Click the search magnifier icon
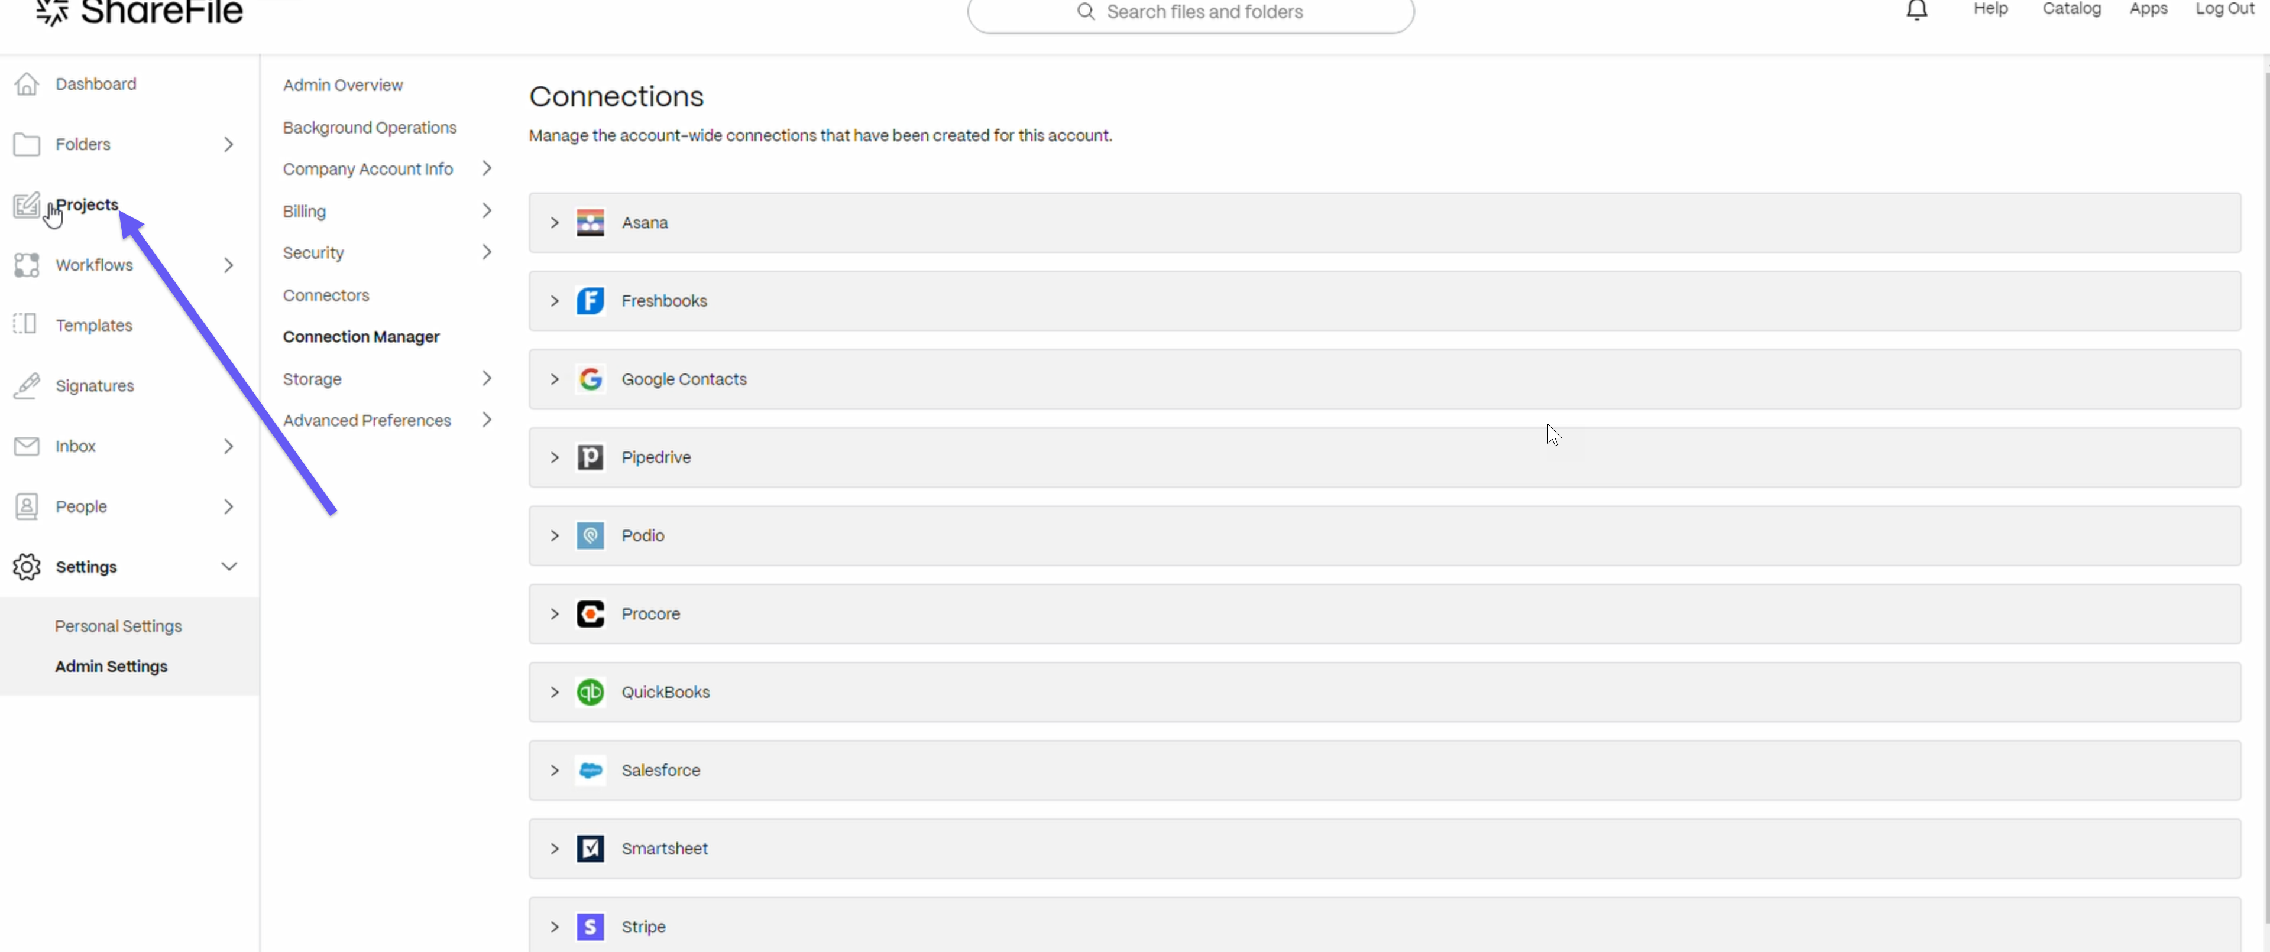Screen dimensions: 2270x952 click(x=1086, y=11)
